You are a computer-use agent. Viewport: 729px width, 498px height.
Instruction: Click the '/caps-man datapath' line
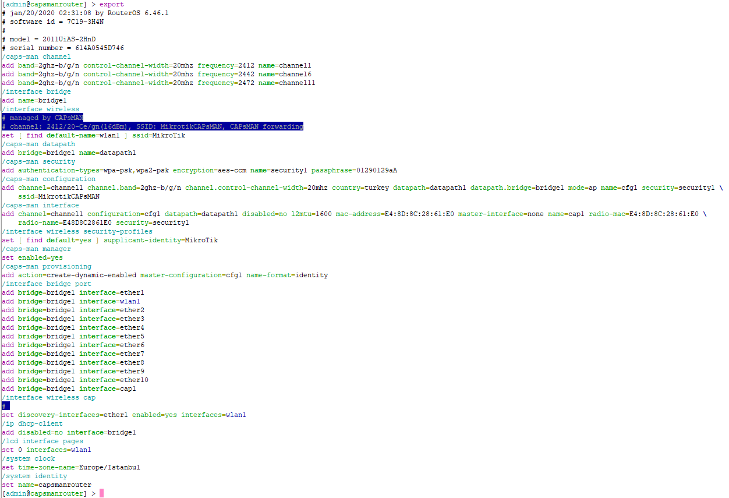coord(38,144)
